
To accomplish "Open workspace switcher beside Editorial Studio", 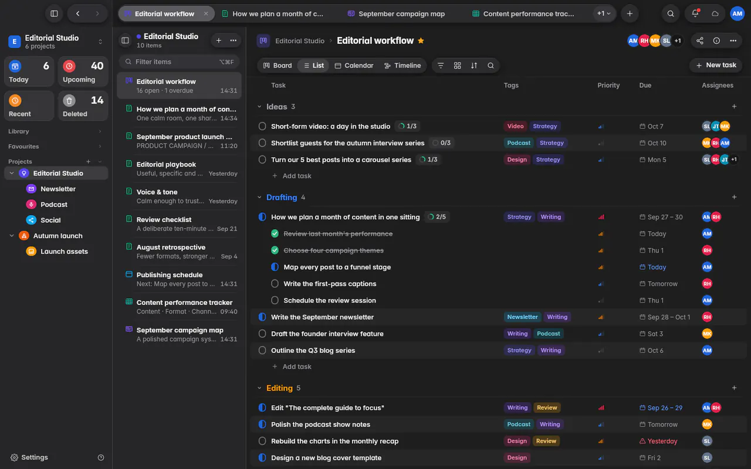I will (x=100, y=42).
